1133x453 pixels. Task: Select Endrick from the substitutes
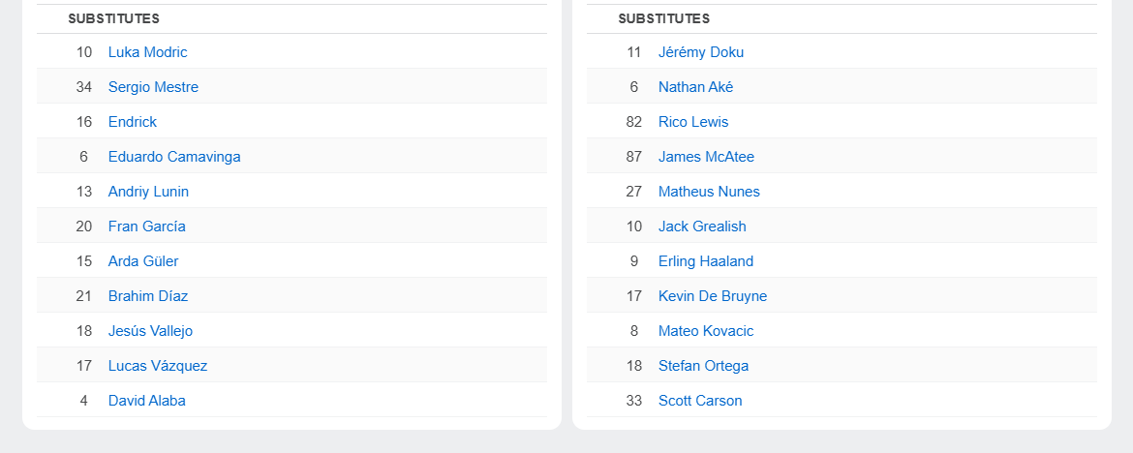(x=133, y=122)
